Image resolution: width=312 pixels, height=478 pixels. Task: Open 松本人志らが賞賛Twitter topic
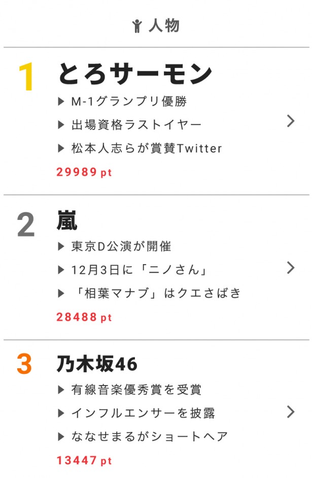point(147,148)
